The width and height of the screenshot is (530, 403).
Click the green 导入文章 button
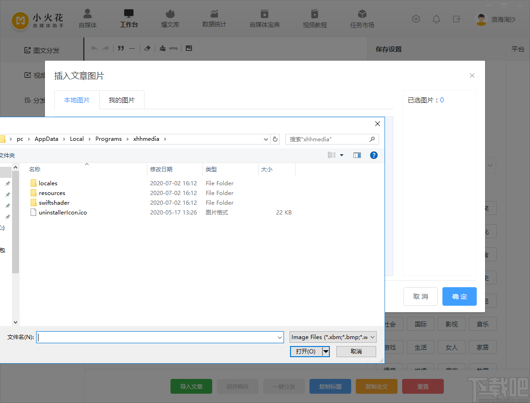click(x=191, y=386)
